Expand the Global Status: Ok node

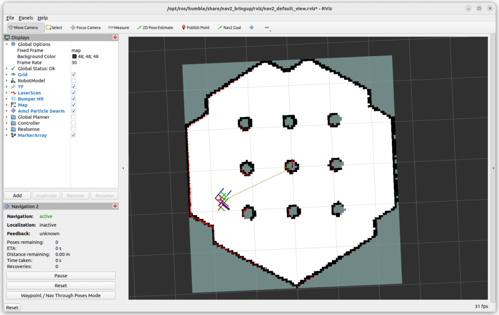[x=7, y=68]
